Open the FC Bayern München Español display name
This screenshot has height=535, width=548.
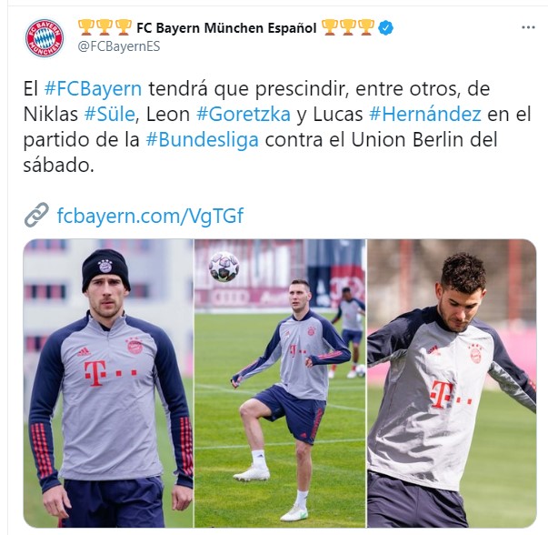pyautogui.click(x=226, y=28)
